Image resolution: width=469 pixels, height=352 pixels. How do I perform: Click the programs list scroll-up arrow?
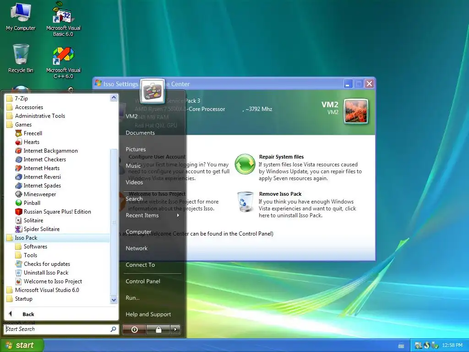pos(114,98)
